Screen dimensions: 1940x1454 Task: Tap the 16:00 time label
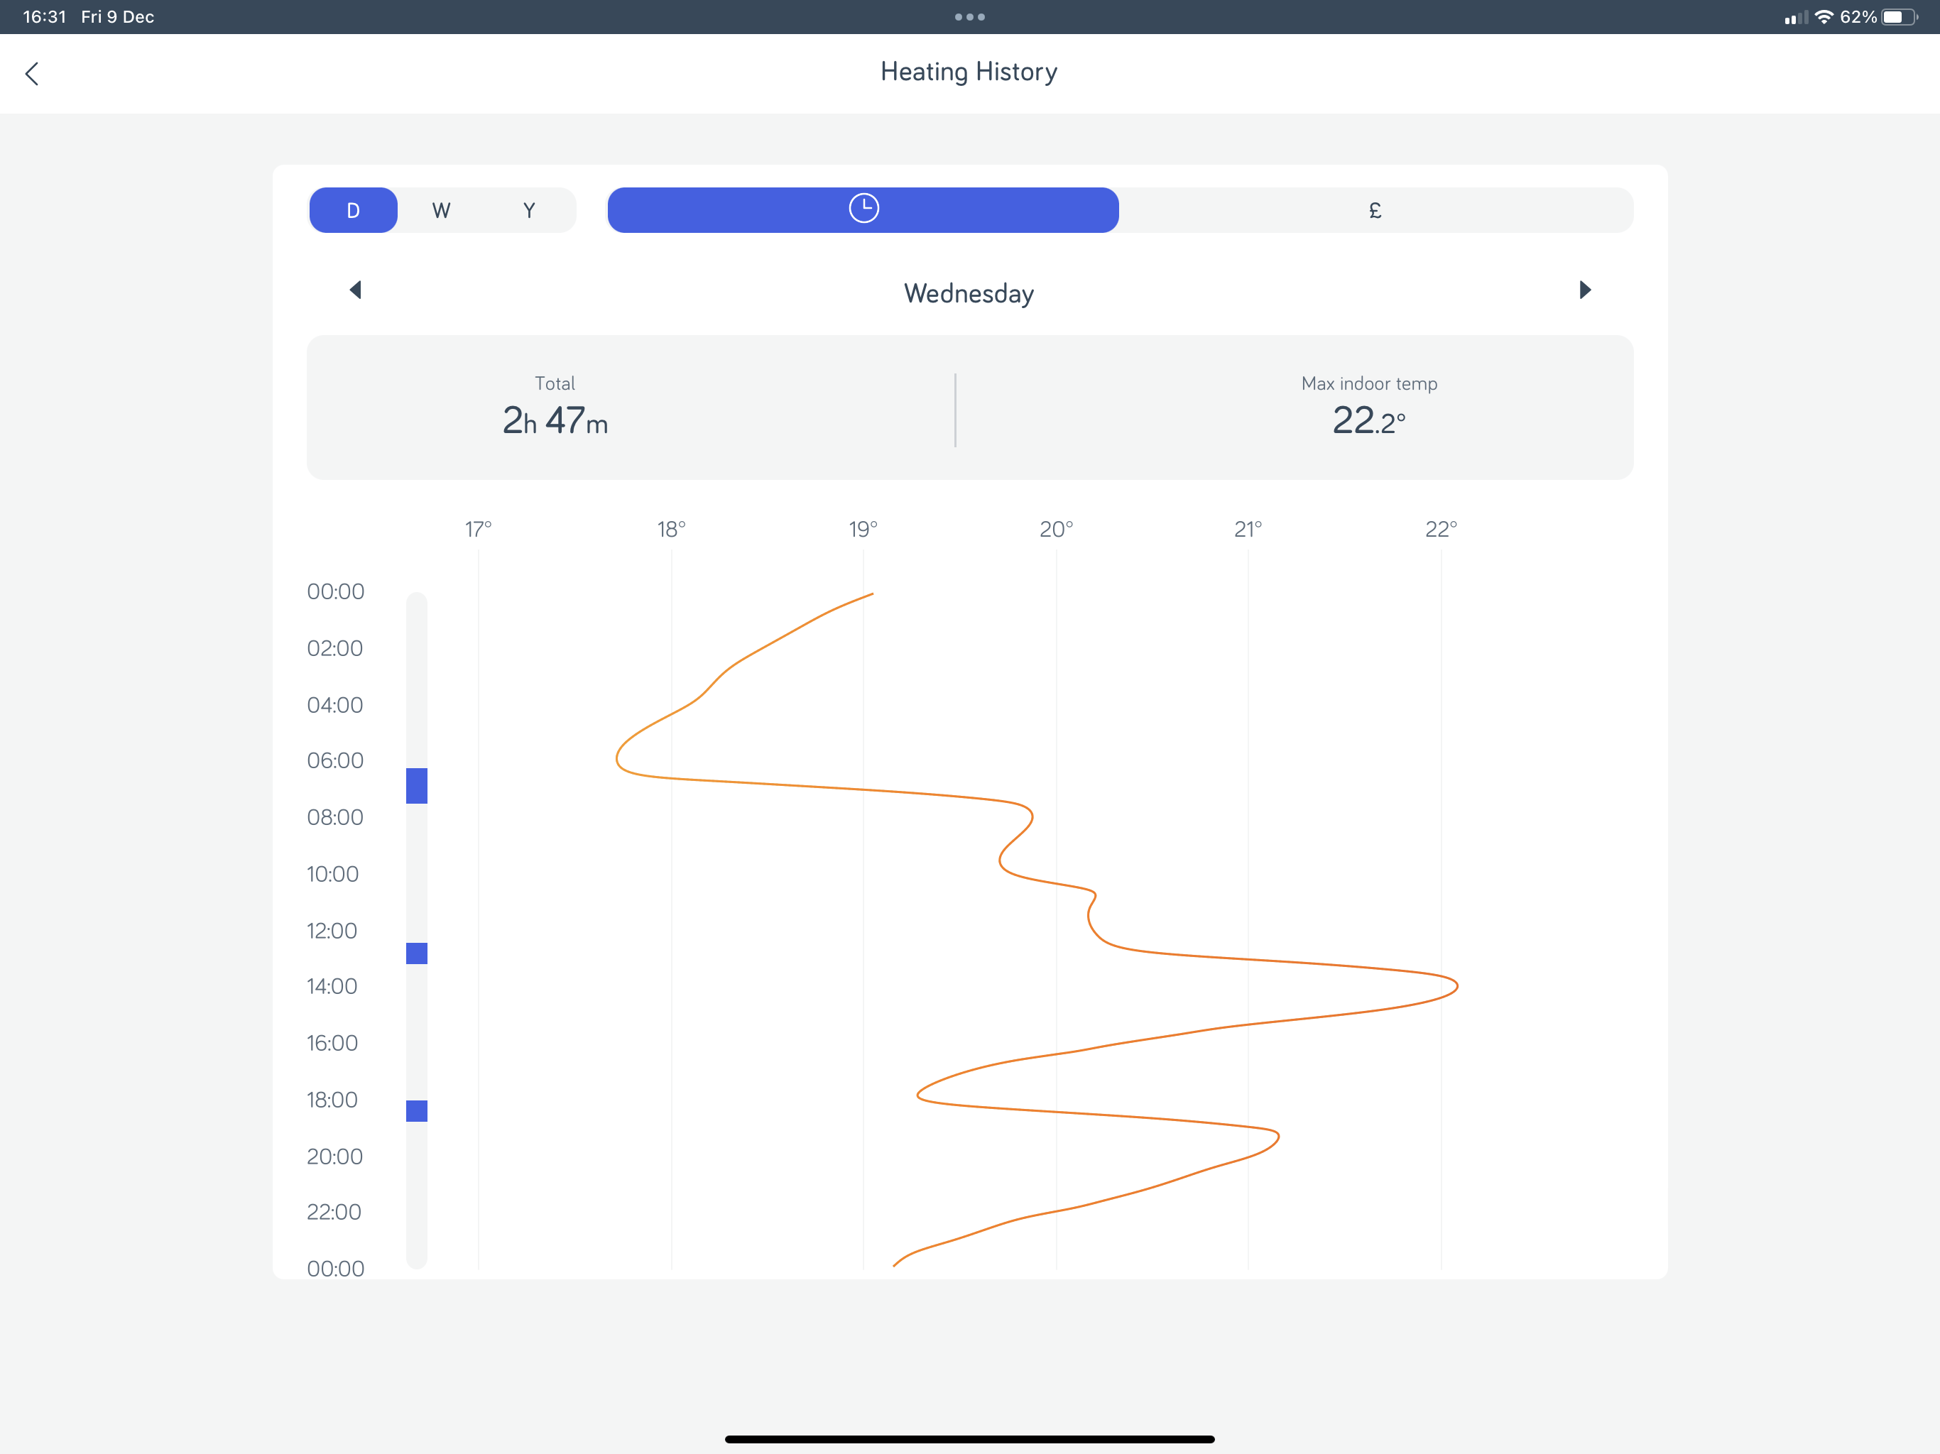click(332, 1043)
